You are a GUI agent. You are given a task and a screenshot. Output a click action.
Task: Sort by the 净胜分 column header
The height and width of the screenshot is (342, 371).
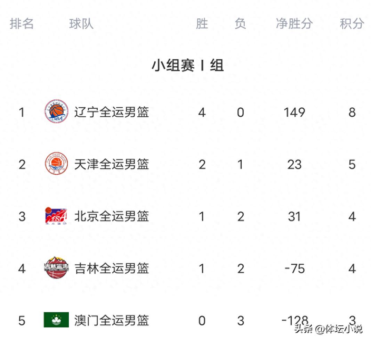coord(294,24)
